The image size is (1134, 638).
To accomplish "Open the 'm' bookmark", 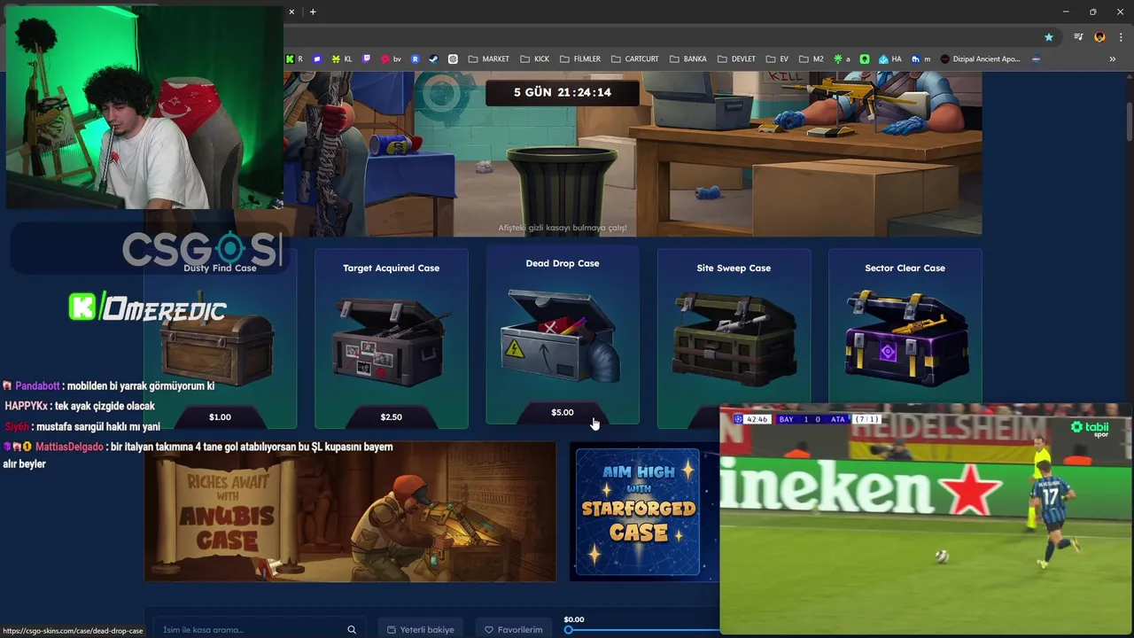I will (920, 59).
